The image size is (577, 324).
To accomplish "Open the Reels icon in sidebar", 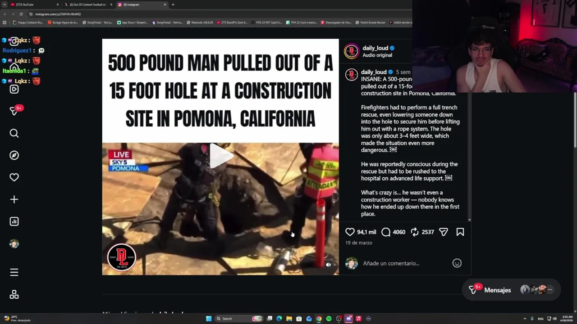I will [14, 89].
